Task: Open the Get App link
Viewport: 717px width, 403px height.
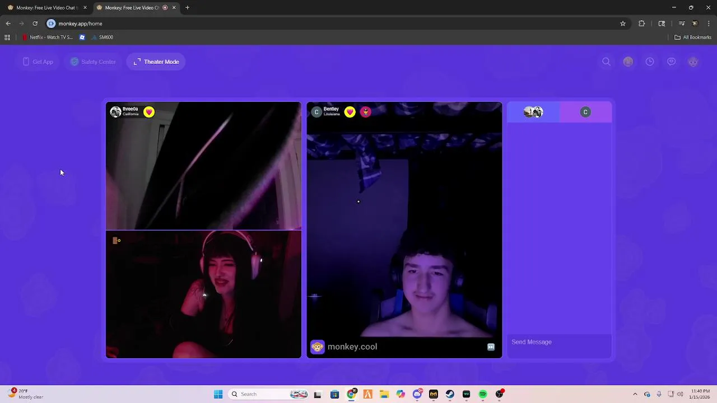Action: [x=38, y=62]
